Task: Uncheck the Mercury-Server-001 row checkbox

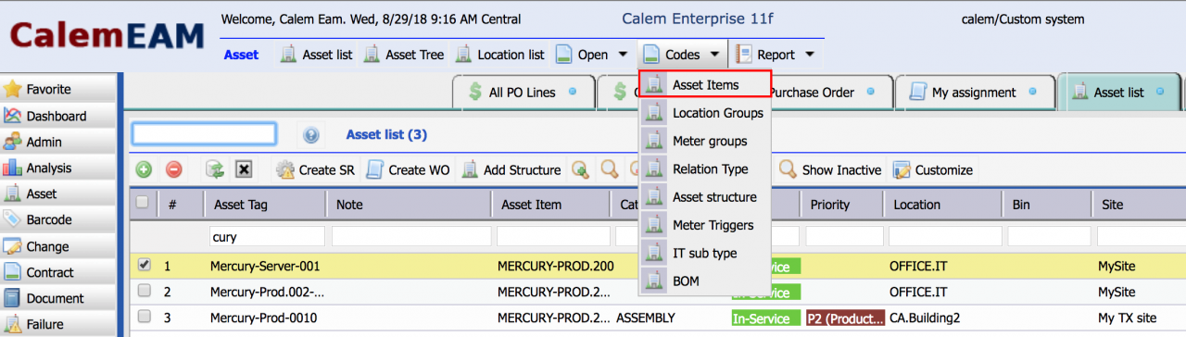Action: (x=143, y=265)
